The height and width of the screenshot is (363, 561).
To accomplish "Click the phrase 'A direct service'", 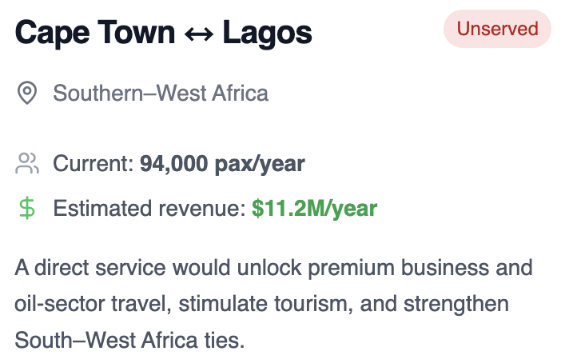I will (90, 267).
